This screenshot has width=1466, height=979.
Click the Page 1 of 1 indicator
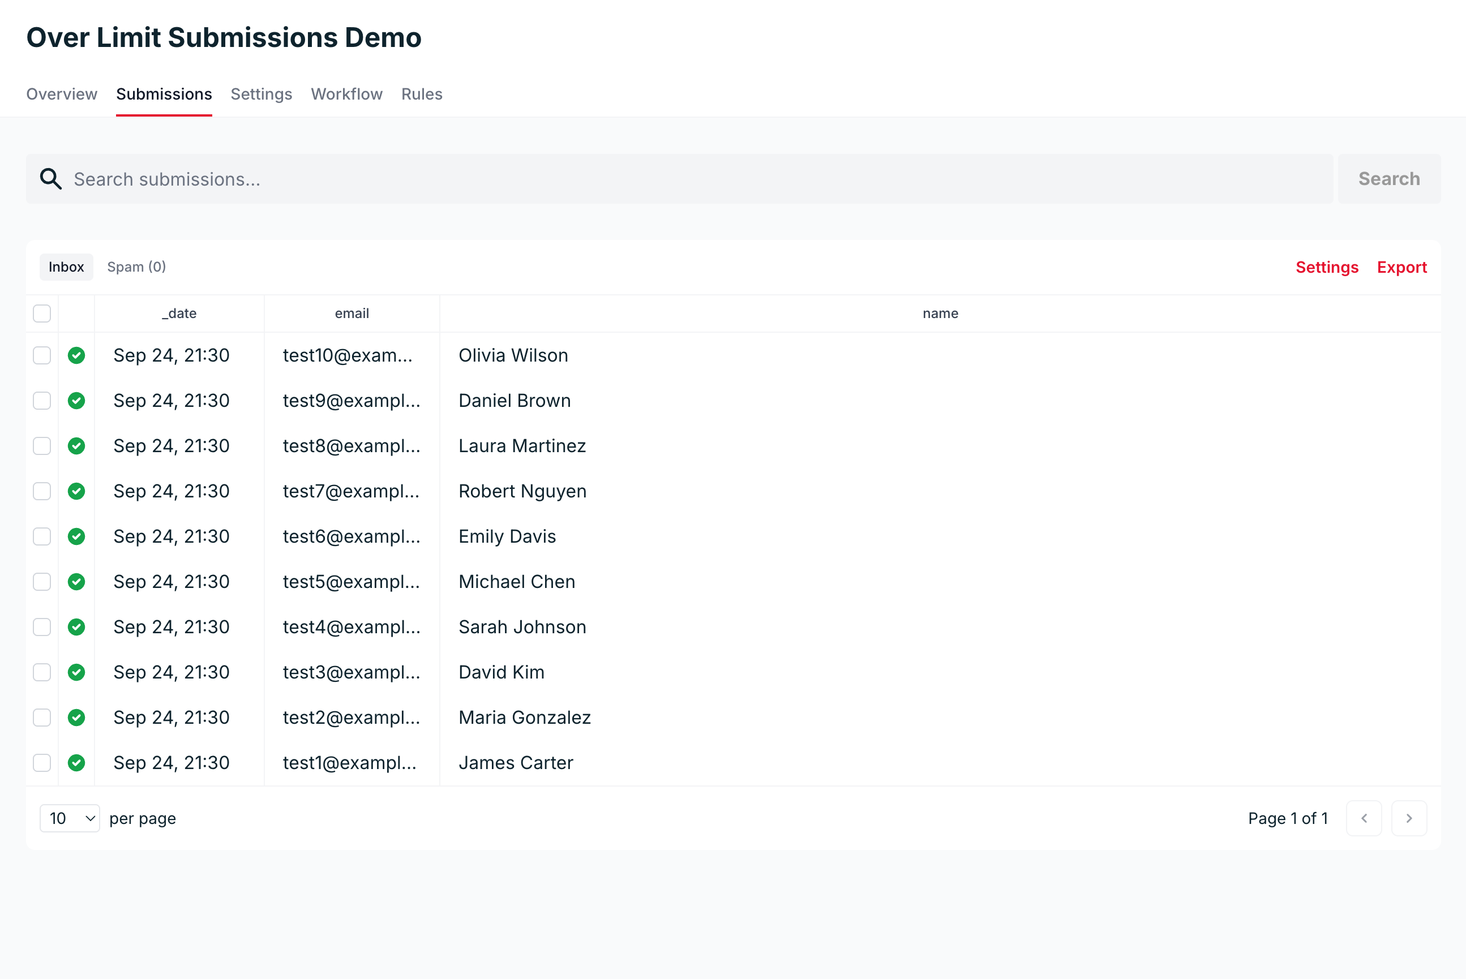click(x=1288, y=818)
